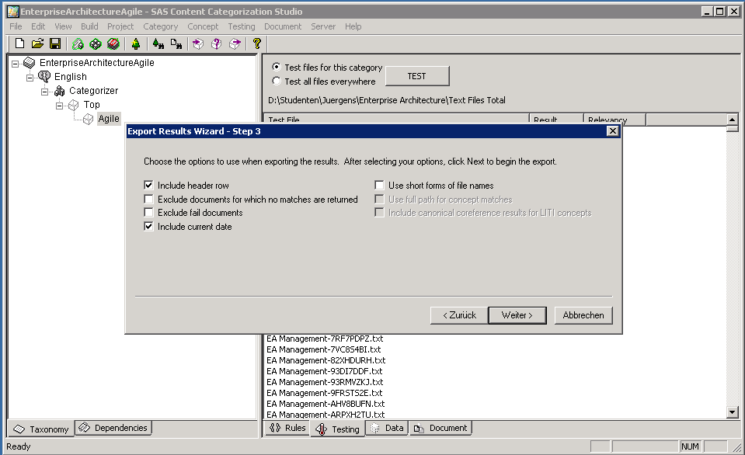Open the File menu
The width and height of the screenshot is (745, 455).
click(x=16, y=26)
